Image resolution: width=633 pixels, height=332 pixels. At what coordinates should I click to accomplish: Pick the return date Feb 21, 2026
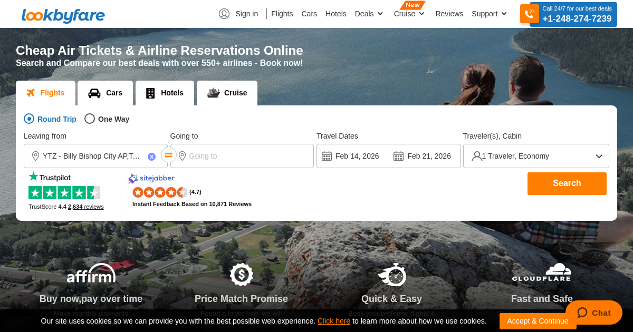pyautogui.click(x=429, y=156)
